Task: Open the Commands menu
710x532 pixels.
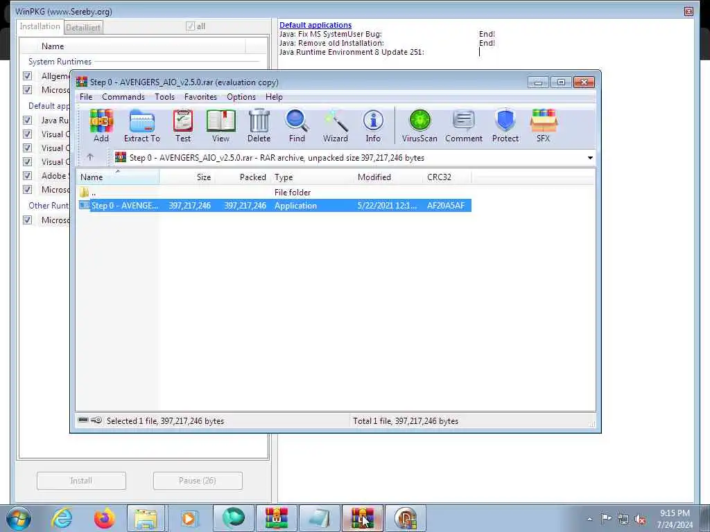Action: coord(123,97)
